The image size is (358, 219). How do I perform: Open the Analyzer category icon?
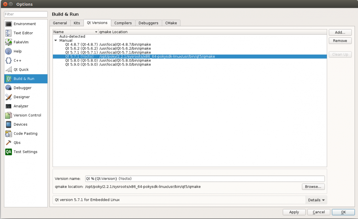9,106
